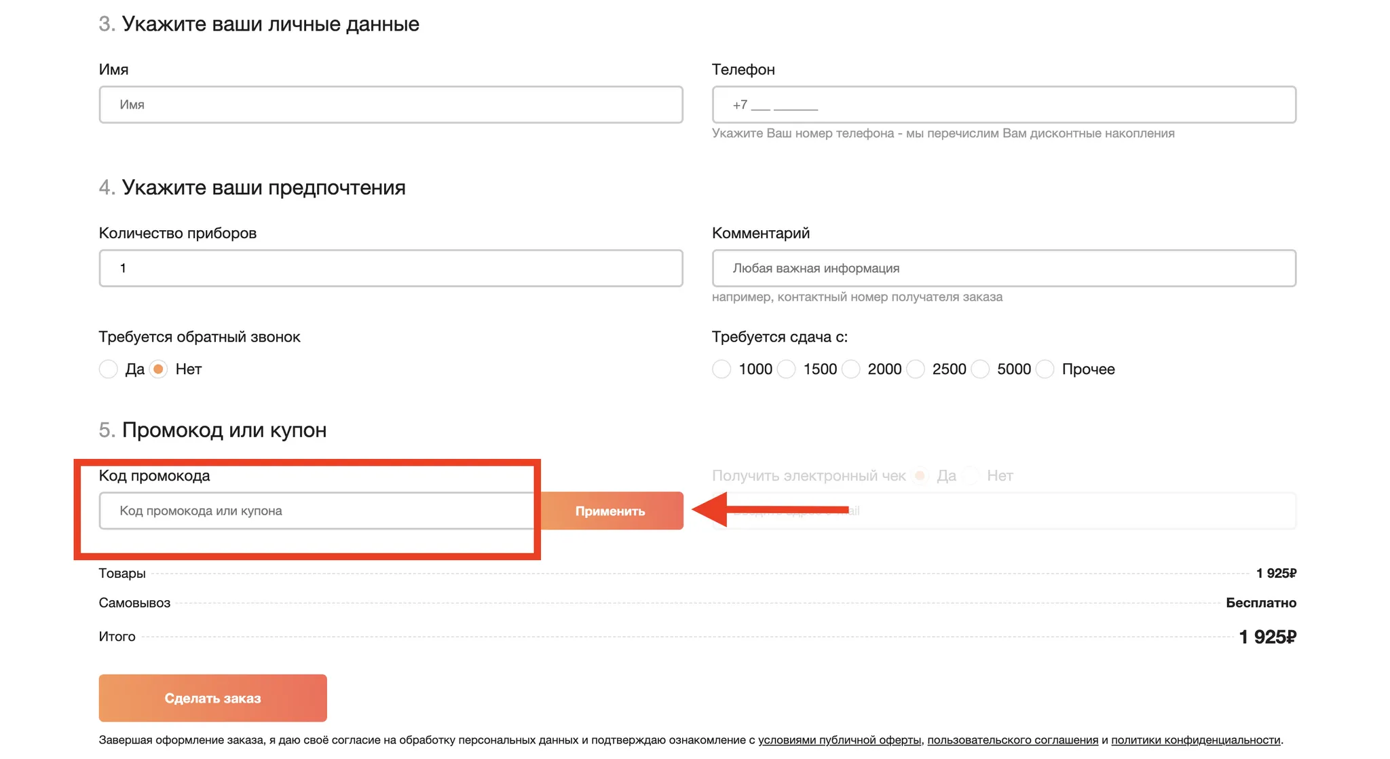Click the Код промокода или купона field
Screen dimensions: 1390x759
point(318,511)
